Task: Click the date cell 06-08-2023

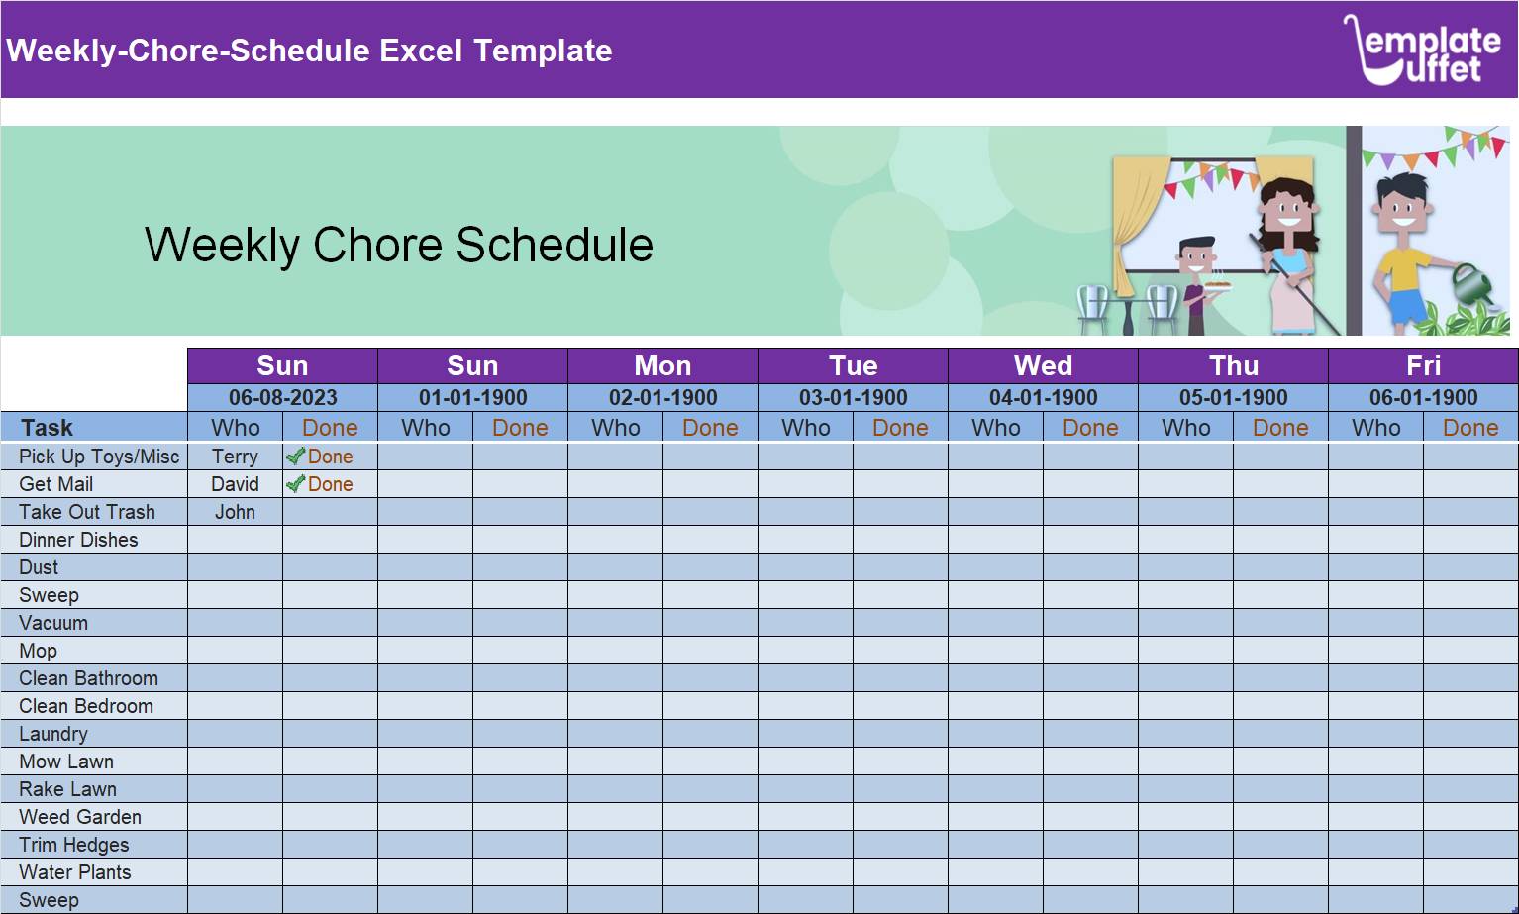Action: [x=282, y=398]
